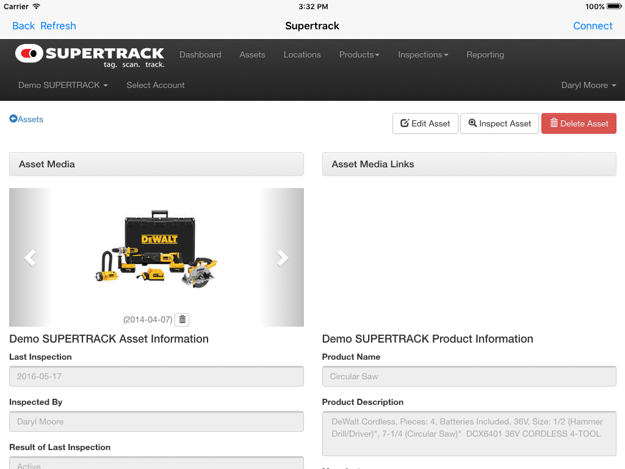Click the '3:32 PM' clock text
This screenshot has height=469, width=625.
pos(313,6)
